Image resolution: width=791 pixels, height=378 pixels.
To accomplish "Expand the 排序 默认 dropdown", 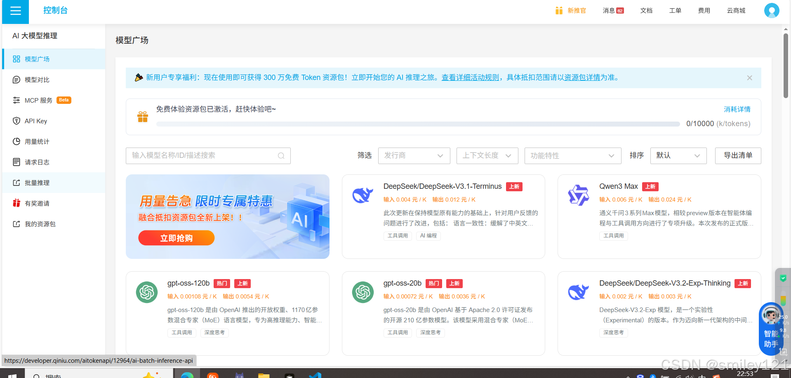I will tap(678, 155).
